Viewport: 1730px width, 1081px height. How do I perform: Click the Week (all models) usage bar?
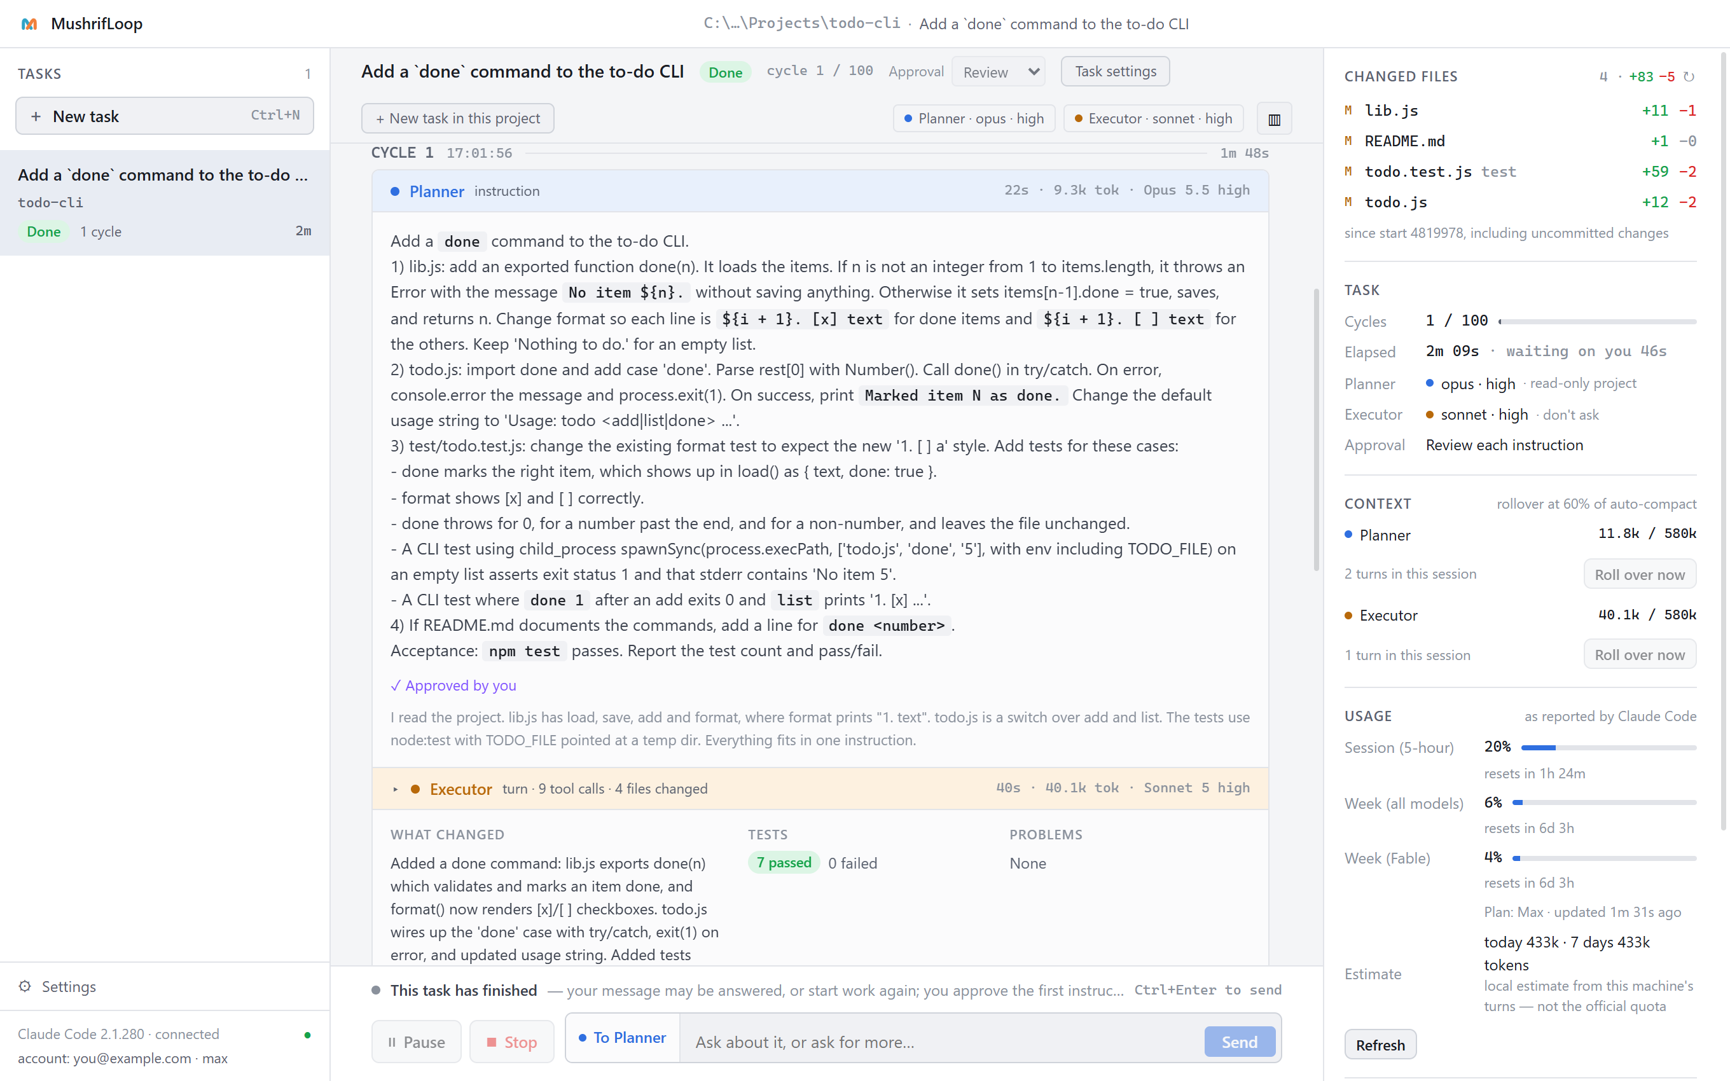pos(1604,803)
